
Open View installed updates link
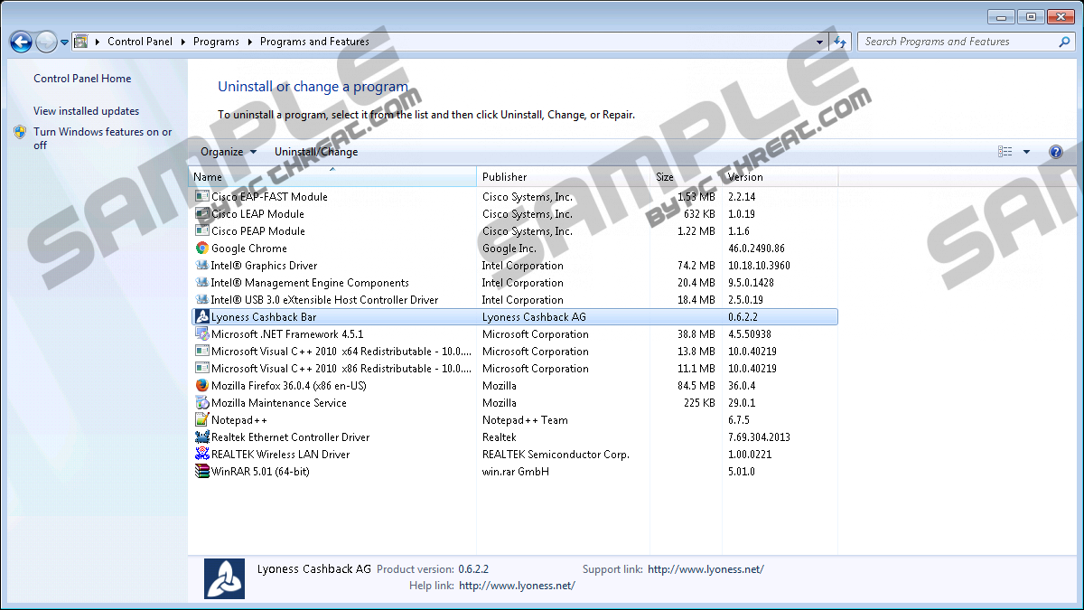(x=86, y=111)
